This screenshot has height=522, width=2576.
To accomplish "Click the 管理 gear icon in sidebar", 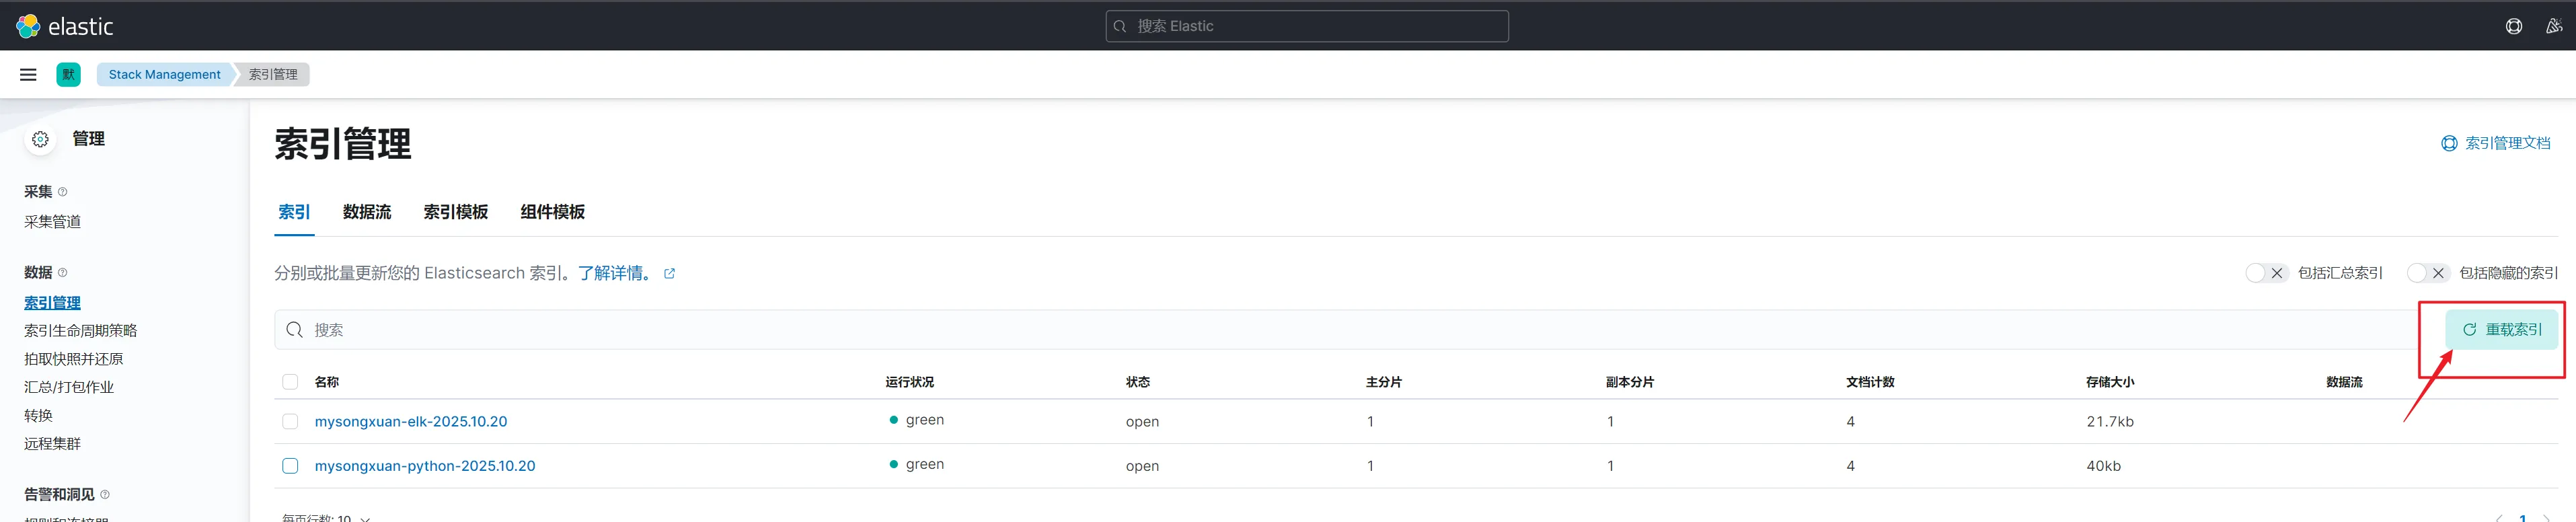I will [40, 139].
